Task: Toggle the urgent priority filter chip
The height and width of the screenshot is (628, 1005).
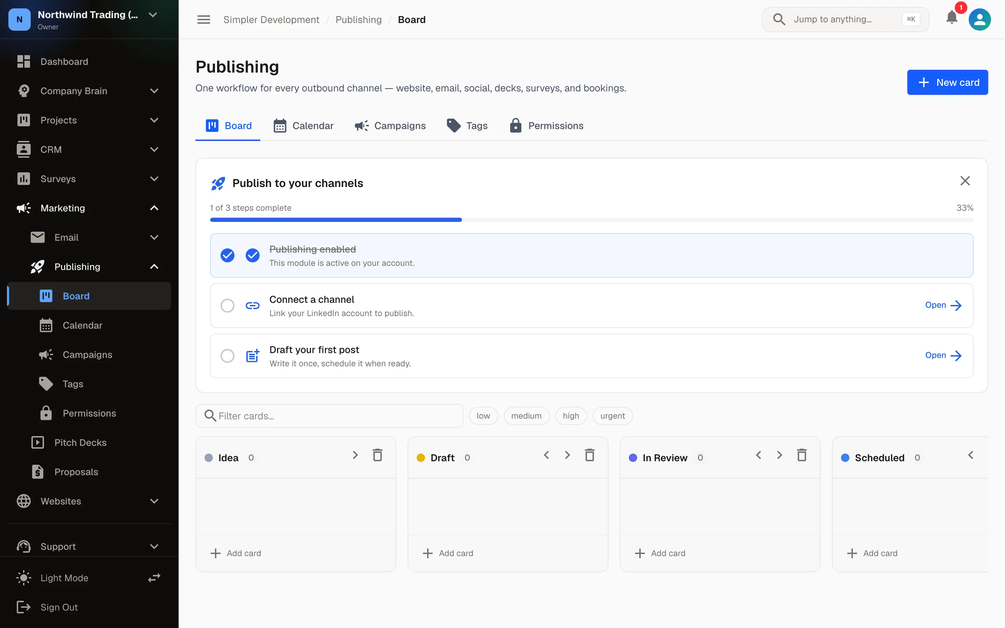Action: click(612, 416)
